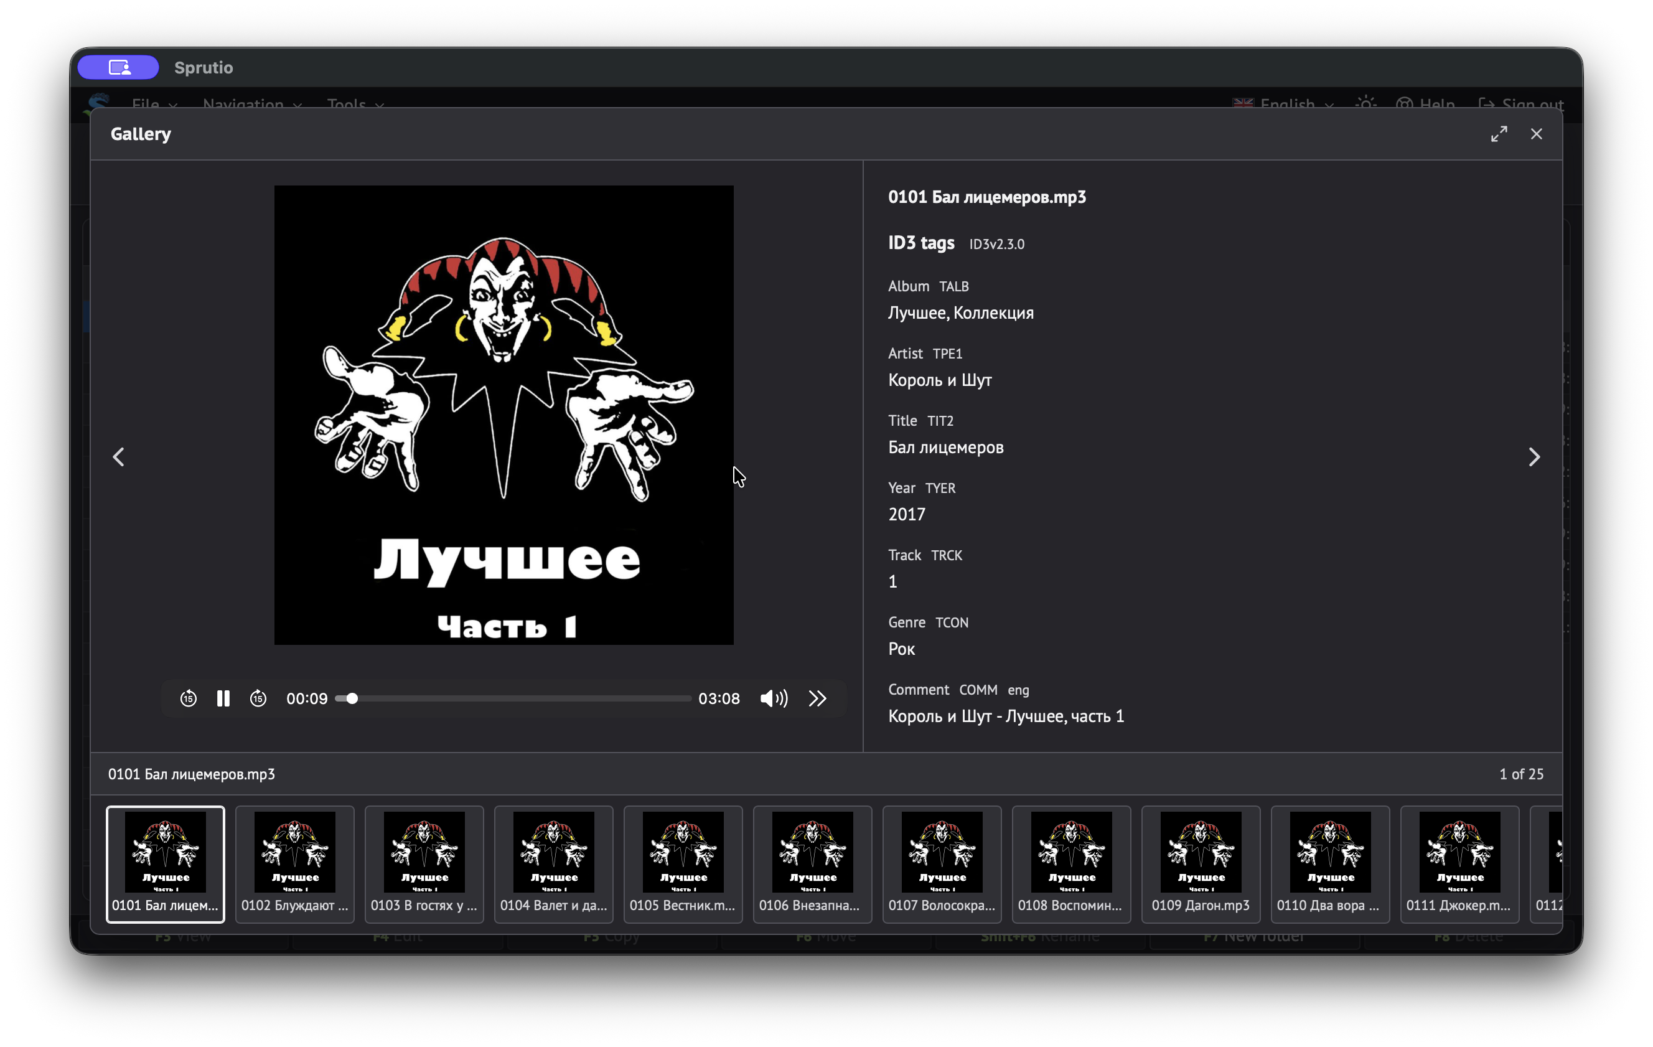The height and width of the screenshot is (1047, 1653).
Task: Select thumbnail 0104 Валет и да
Action: click(553, 865)
